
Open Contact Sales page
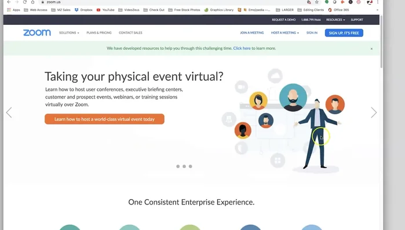pos(130,33)
